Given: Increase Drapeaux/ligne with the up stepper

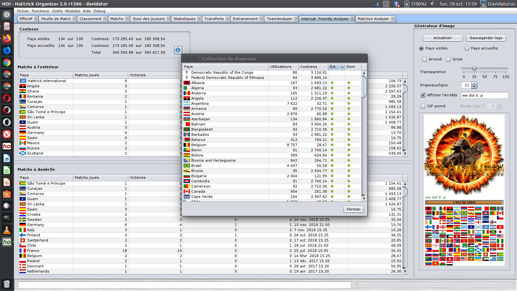Looking at the screenshot, I should 474,84.
